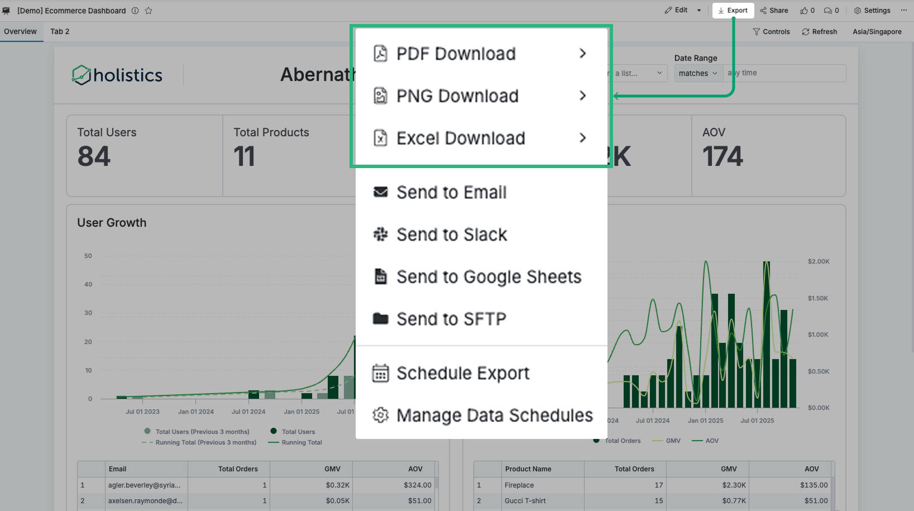The height and width of the screenshot is (511, 914).
Task: Open the matches dropdown under Date Range
Action: tap(697, 73)
